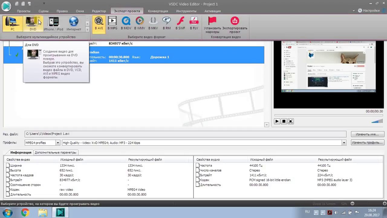
Task: Expand the device gallery list arrow
Action: (87, 29)
